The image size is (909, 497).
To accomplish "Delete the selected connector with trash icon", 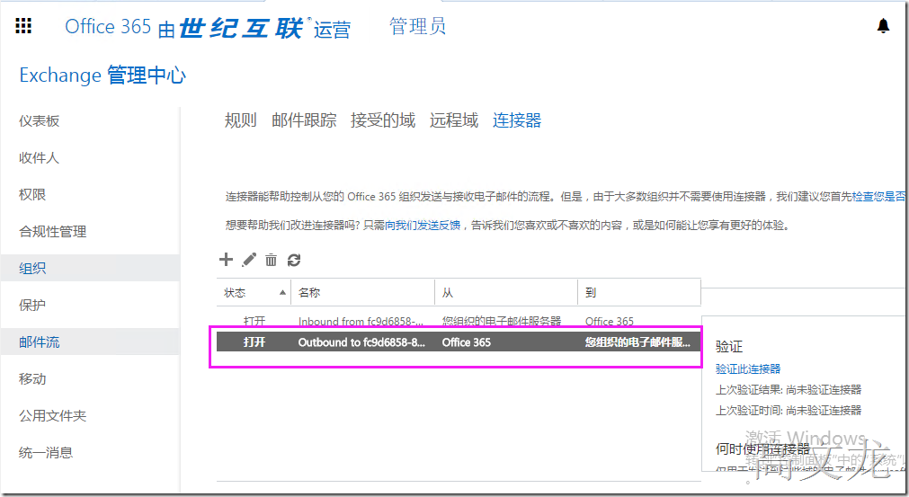I will (271, 260).
